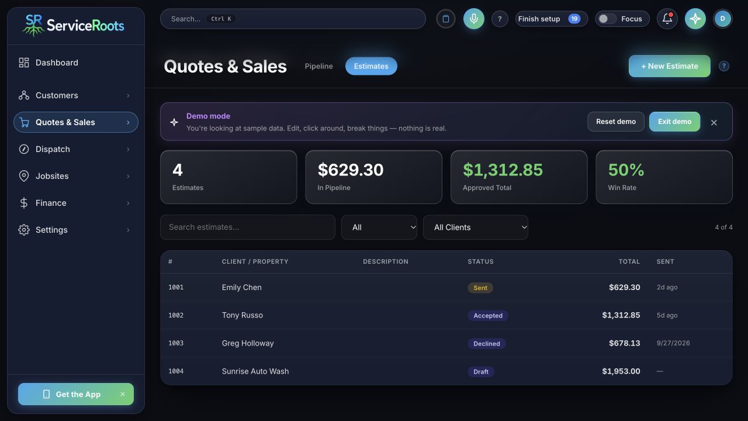
Task: Click the 9/27/2026 sent date
Action: (x=673, y=343)
